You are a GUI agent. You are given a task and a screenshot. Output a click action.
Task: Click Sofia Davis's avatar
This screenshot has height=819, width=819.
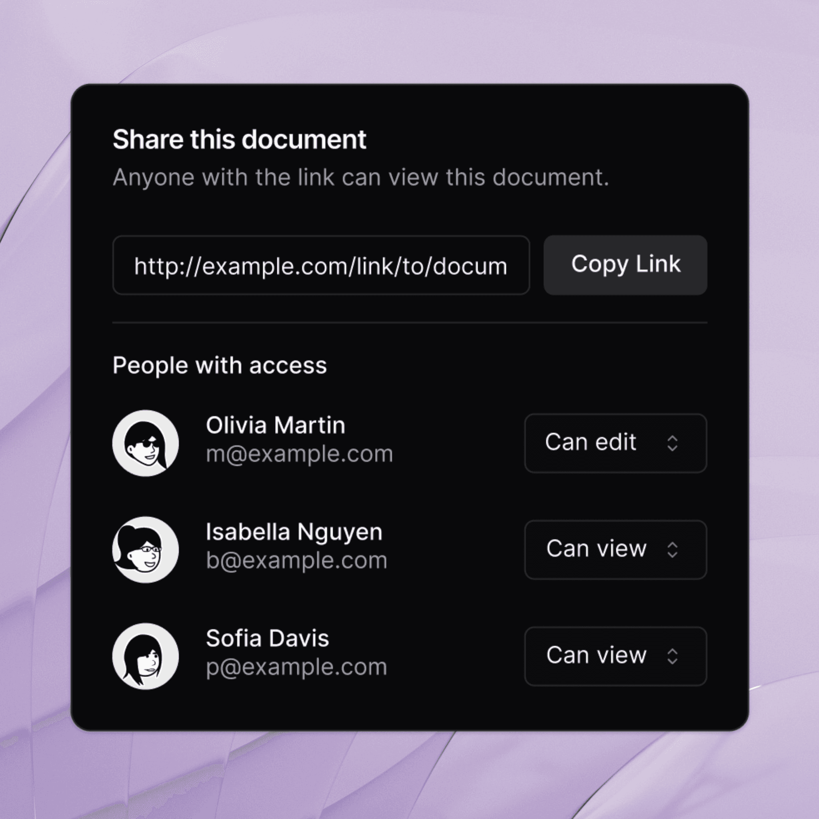click(146, 656)
